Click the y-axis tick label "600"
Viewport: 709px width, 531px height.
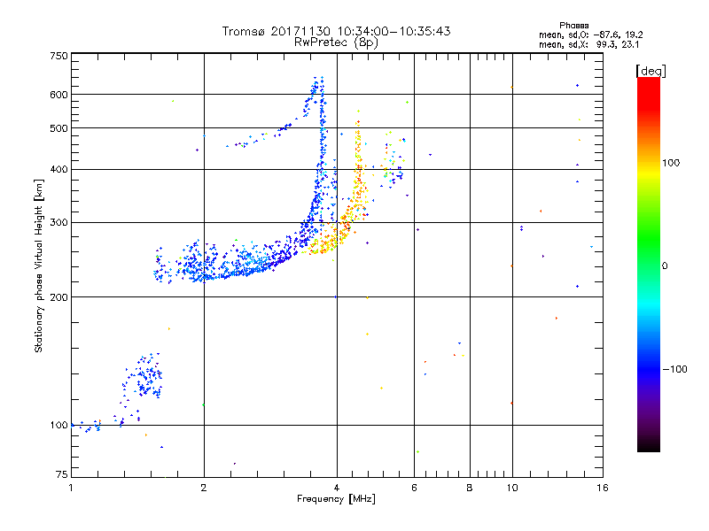[58, 95]
